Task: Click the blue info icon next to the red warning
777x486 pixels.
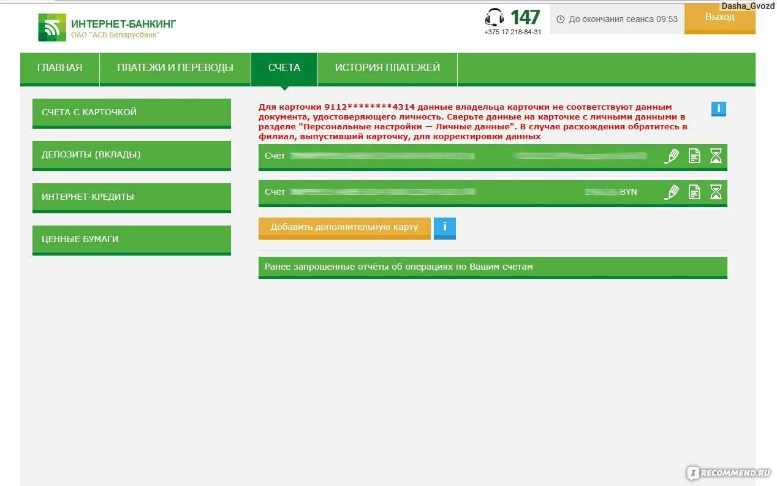Action: [x=718, y=109]
